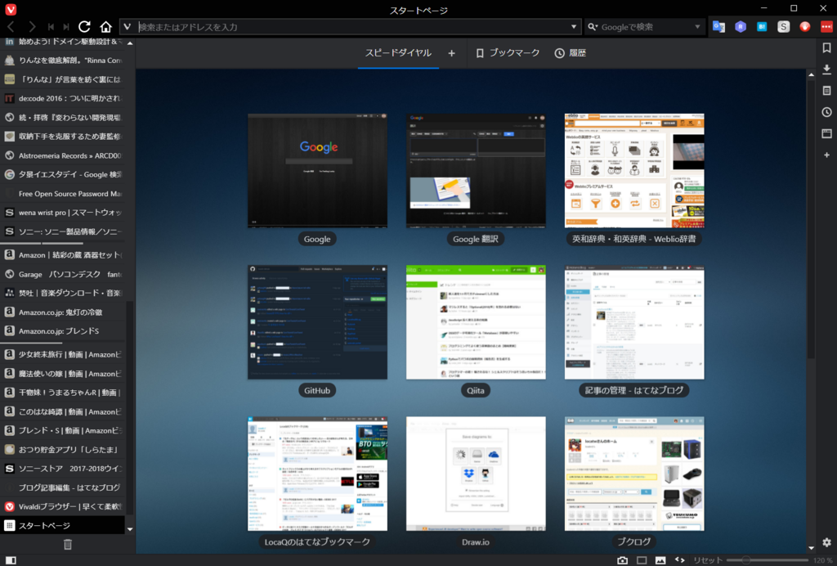Click the rewind navigation icon
The image size is (837, 566).
click(51, 27)
